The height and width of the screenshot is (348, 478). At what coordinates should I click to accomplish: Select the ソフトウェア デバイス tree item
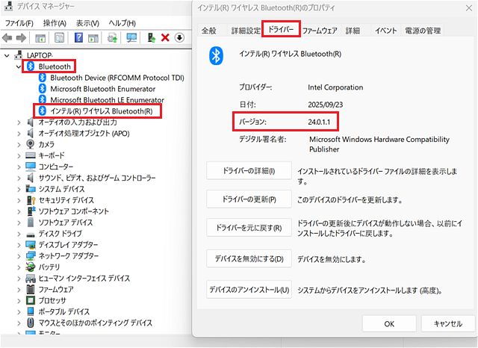point(65,223)
